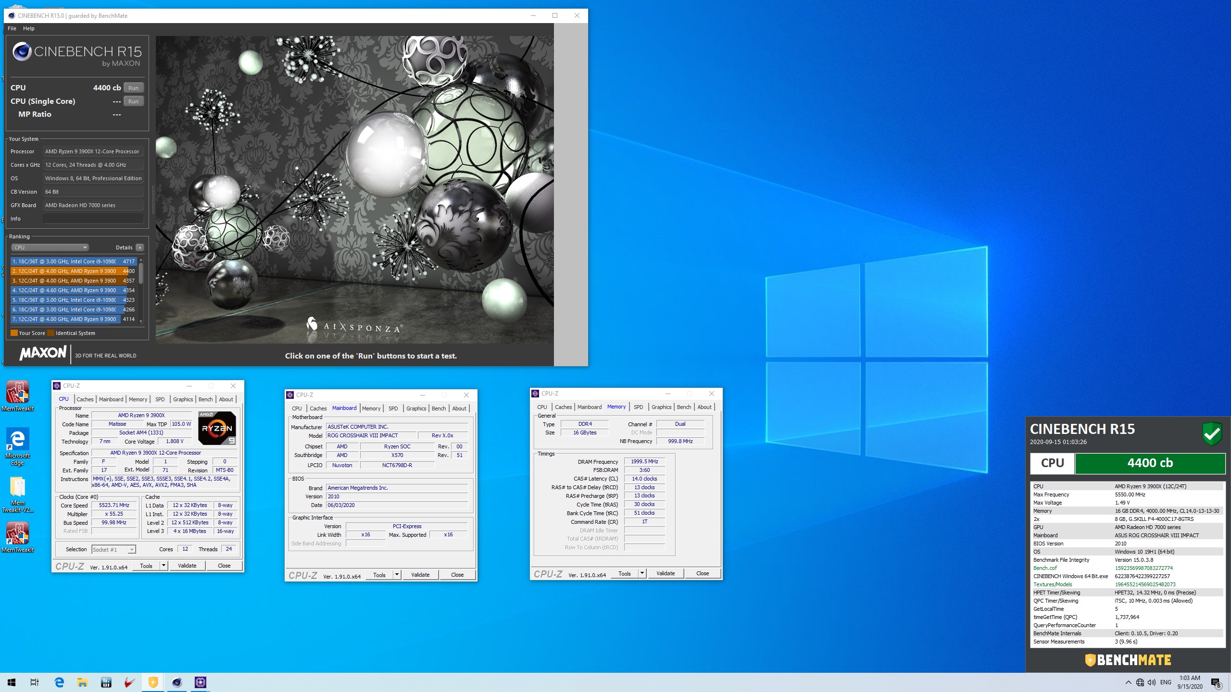Open File Explorer from the taskbar
1231x692 pixels.
(83, 682)
